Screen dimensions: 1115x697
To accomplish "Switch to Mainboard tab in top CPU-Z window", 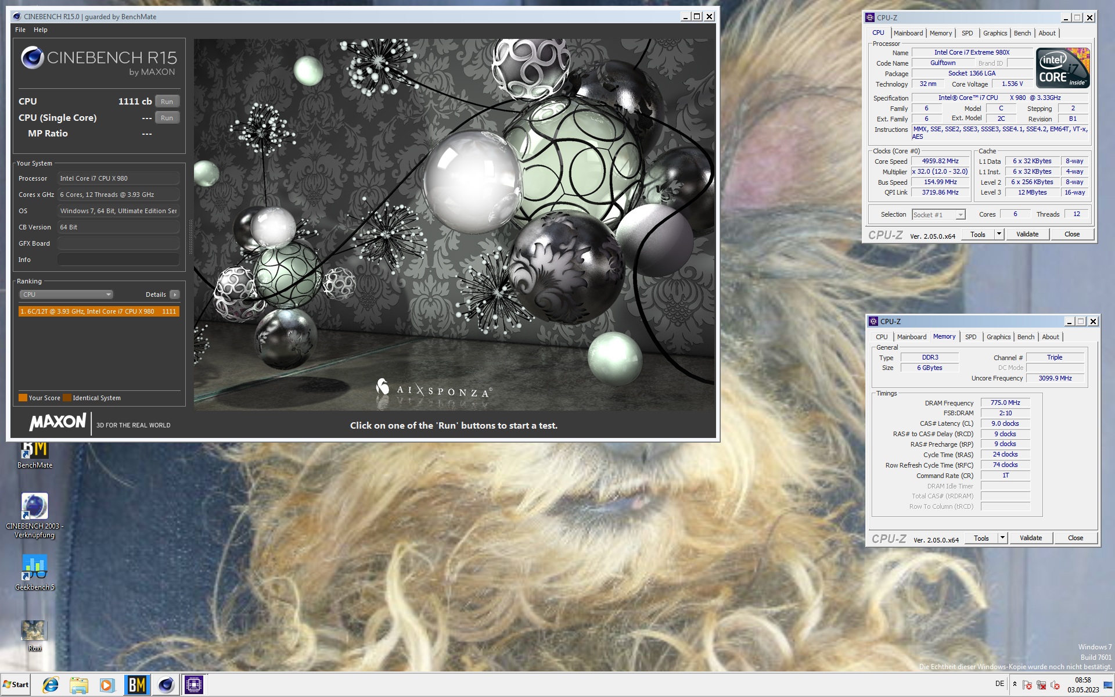I will 908,33.
